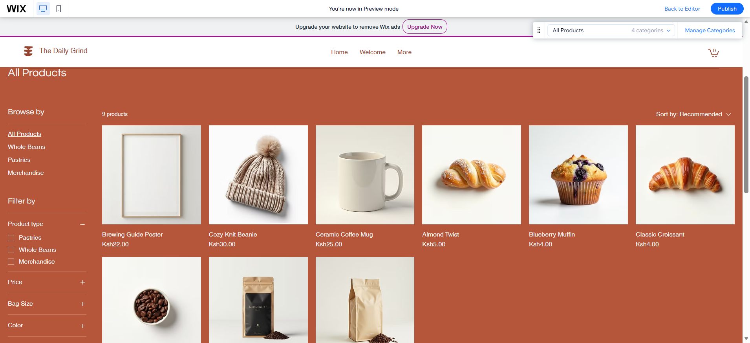Click the Almond Twist title
This screenshot has width=750, height=343.
(441, 235)
